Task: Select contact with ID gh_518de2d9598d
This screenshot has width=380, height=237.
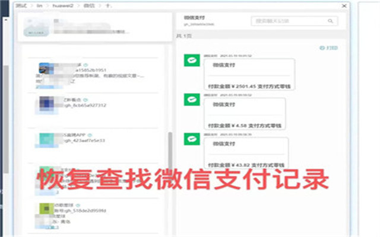Action: click(x=93, y=216)
